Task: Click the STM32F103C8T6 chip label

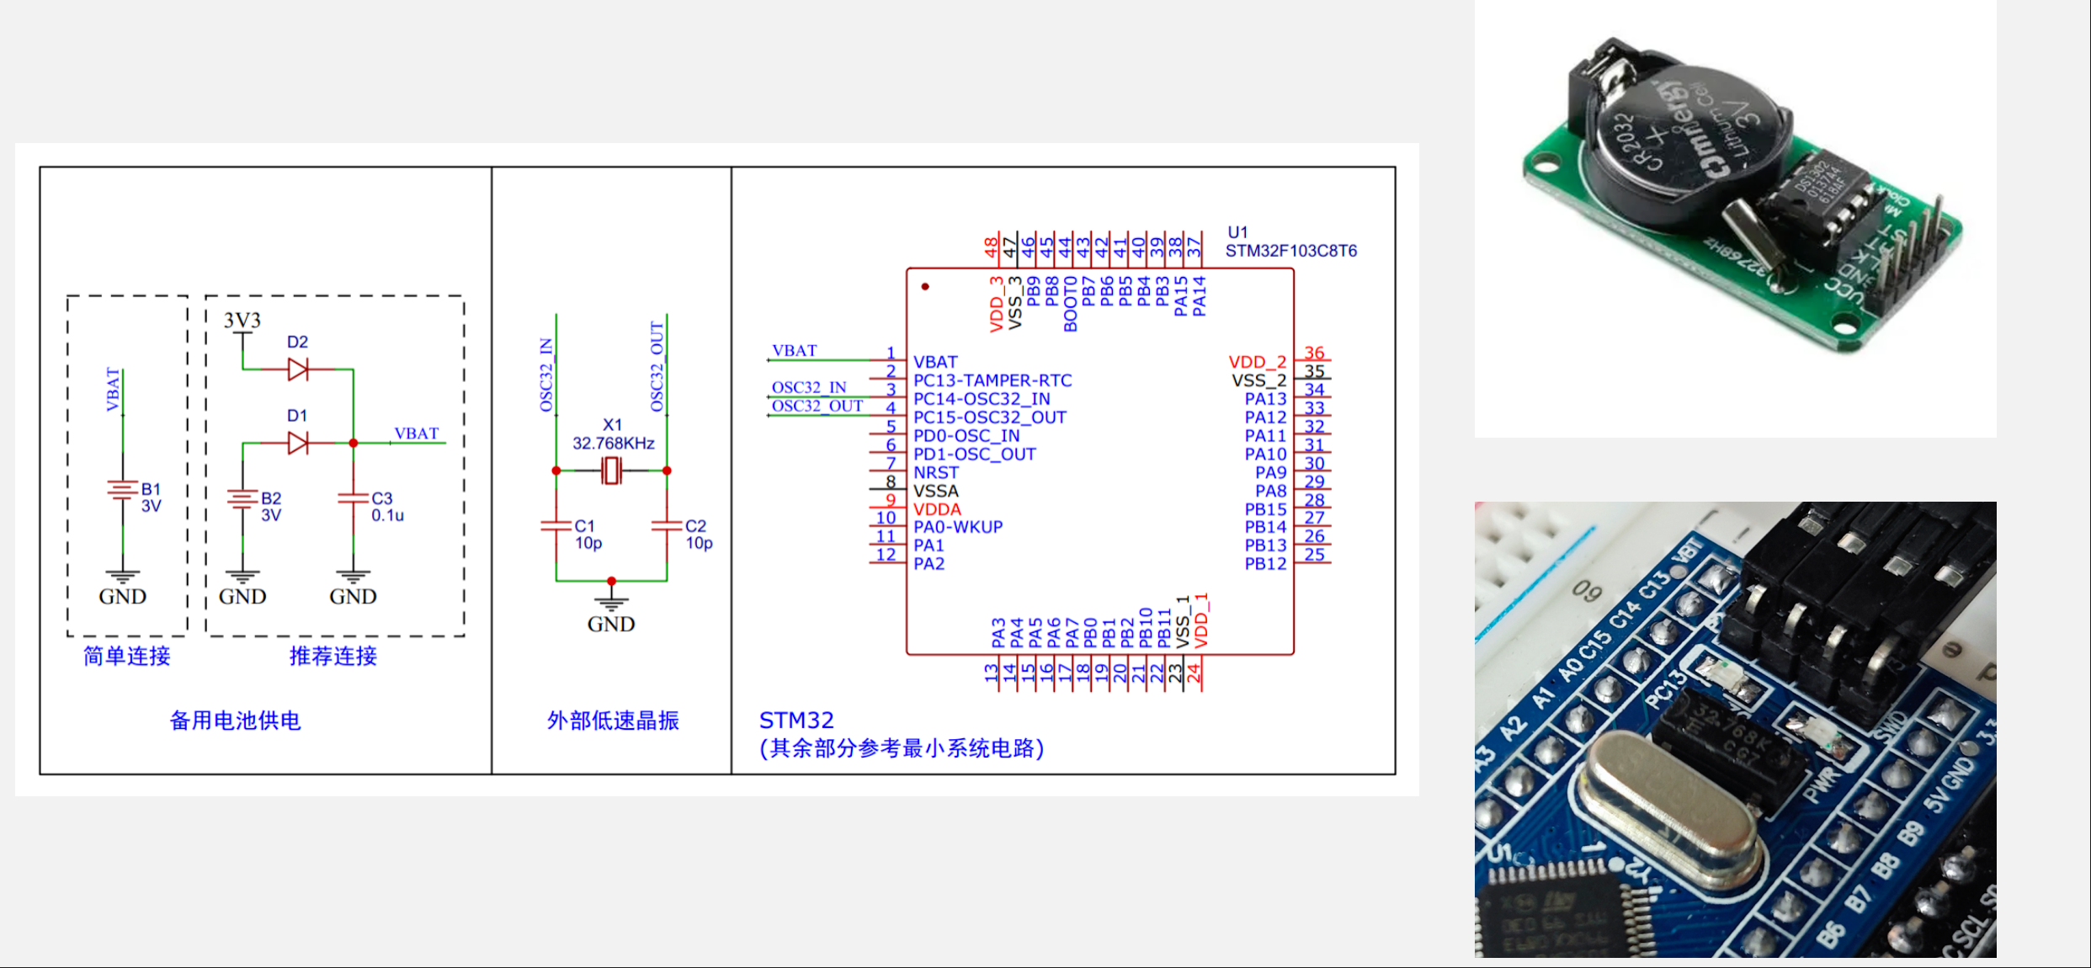Action: [x=1290, y=251]
